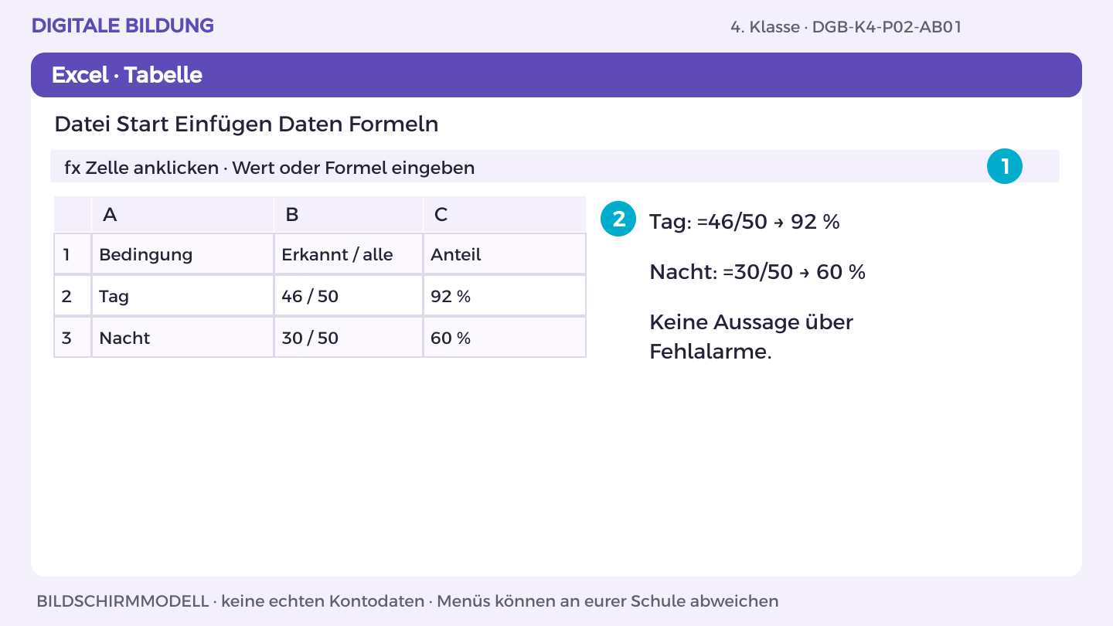Image resolution: width=1113 pixels, height=626 pixels.
Task: Select row header 2 of the table
Action: pyautogui.click(x=73, y=296)
